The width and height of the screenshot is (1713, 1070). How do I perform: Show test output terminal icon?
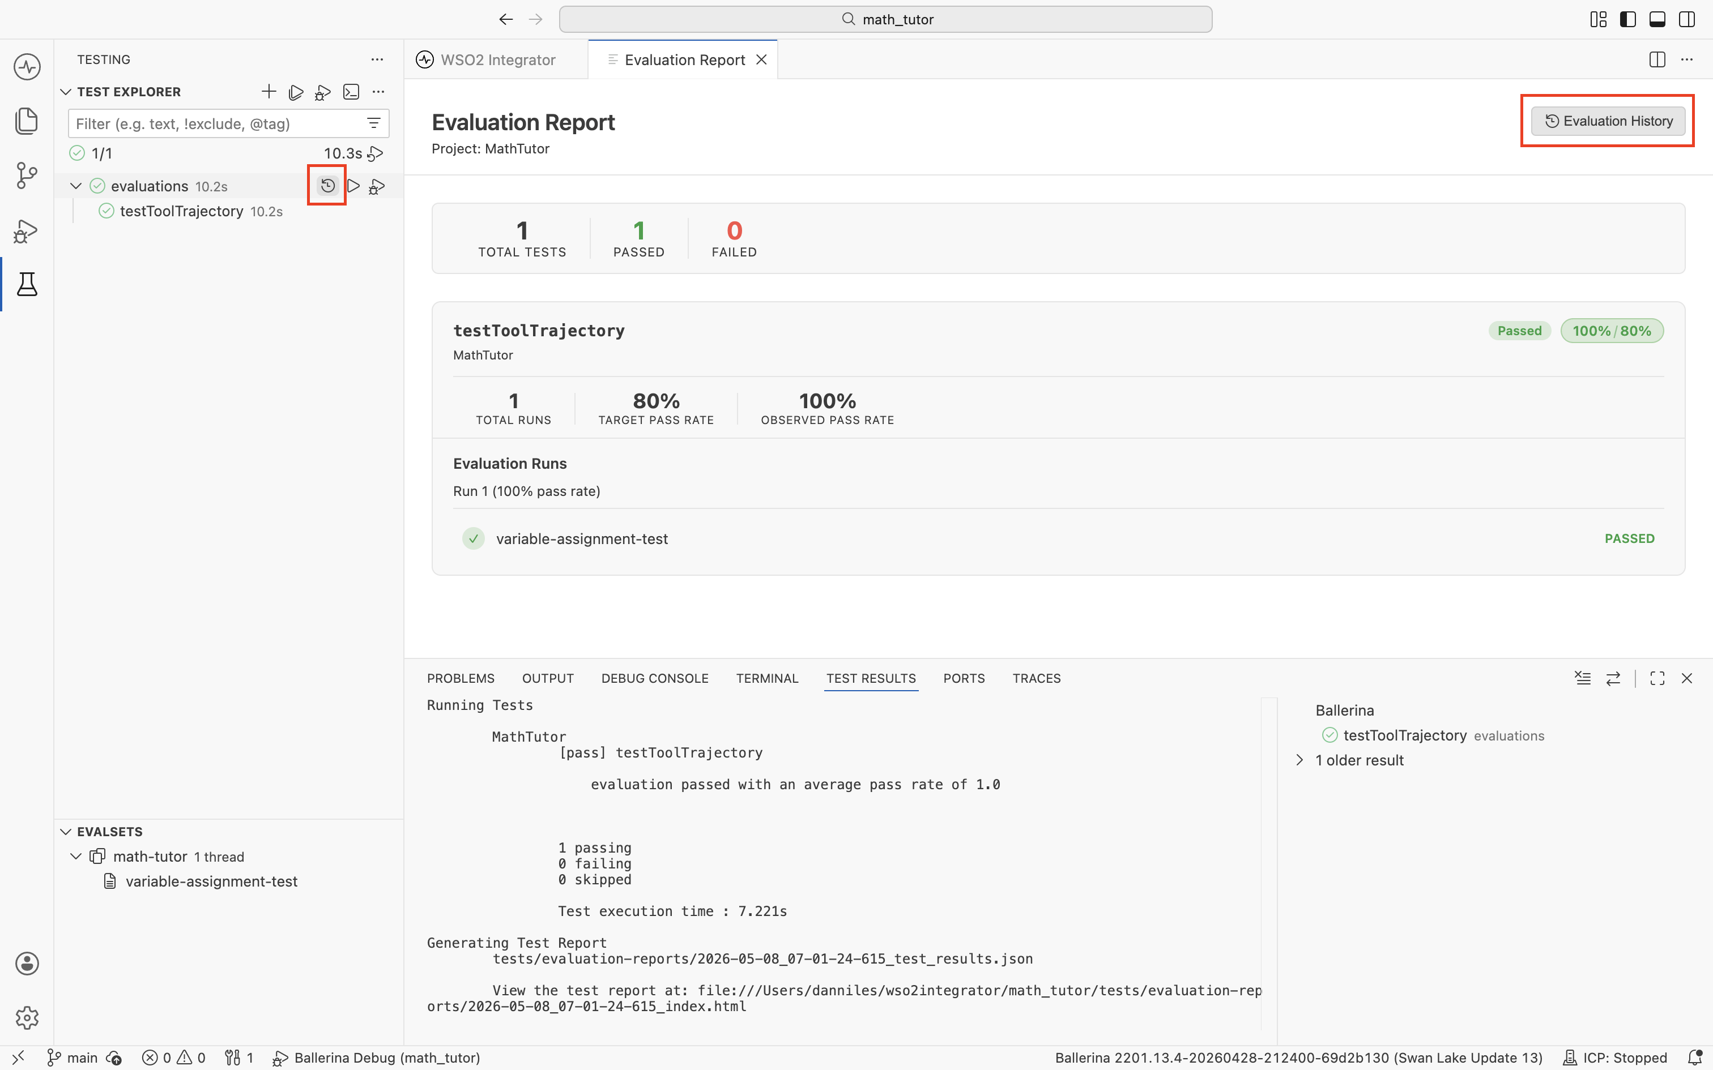351,92
